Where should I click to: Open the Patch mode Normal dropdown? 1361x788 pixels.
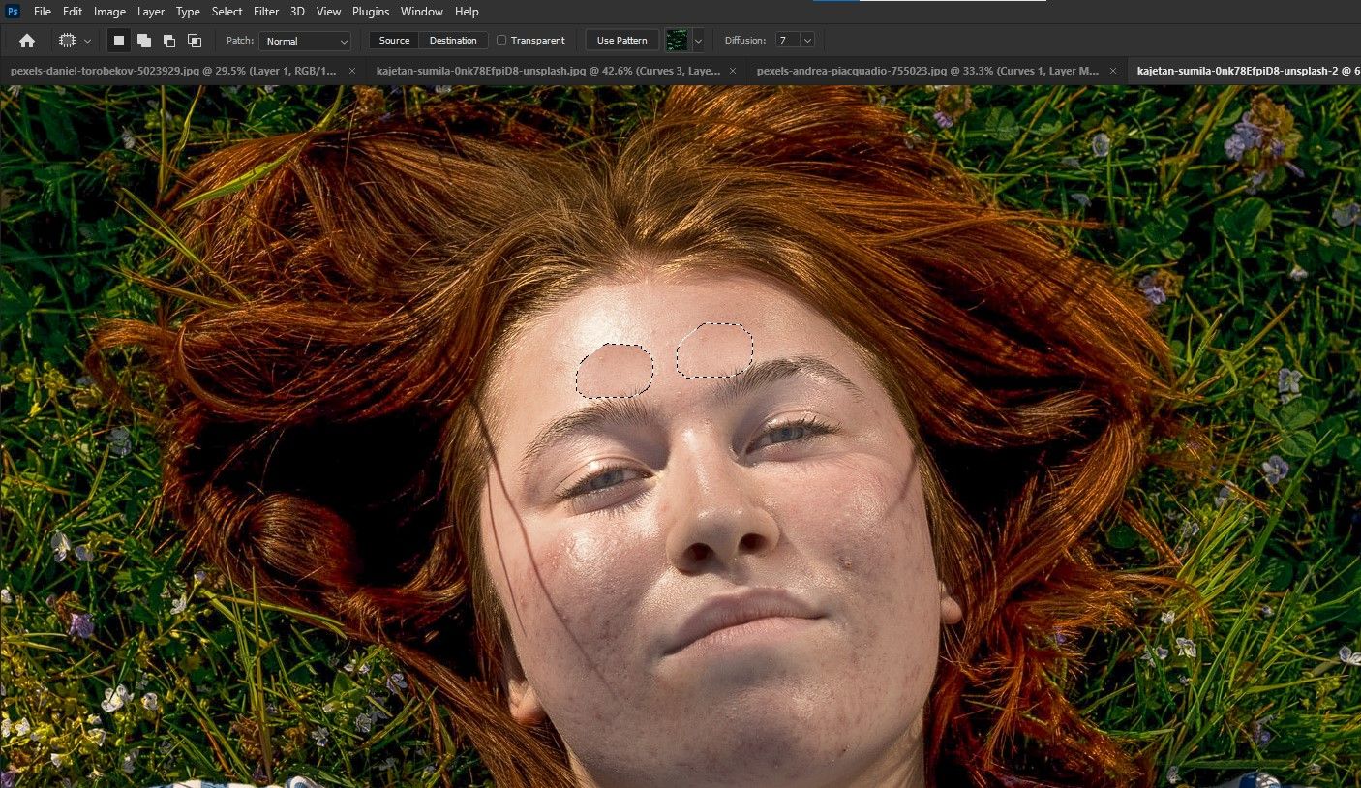pos(305,41)
